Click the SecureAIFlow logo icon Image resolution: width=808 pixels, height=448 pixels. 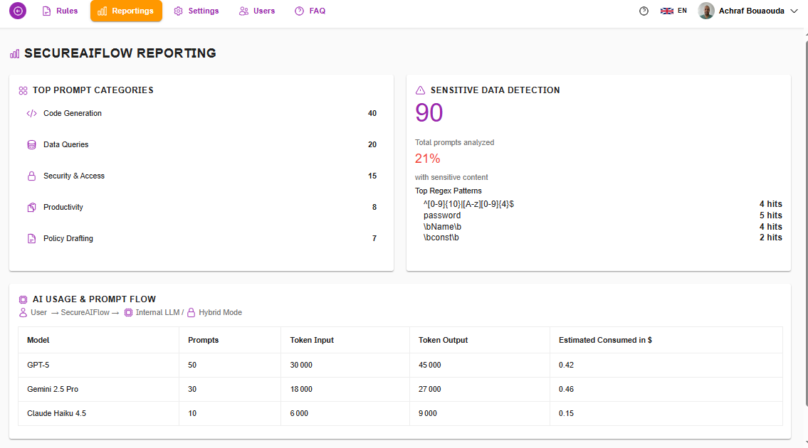pyautogui.click(x=17, y=11)
